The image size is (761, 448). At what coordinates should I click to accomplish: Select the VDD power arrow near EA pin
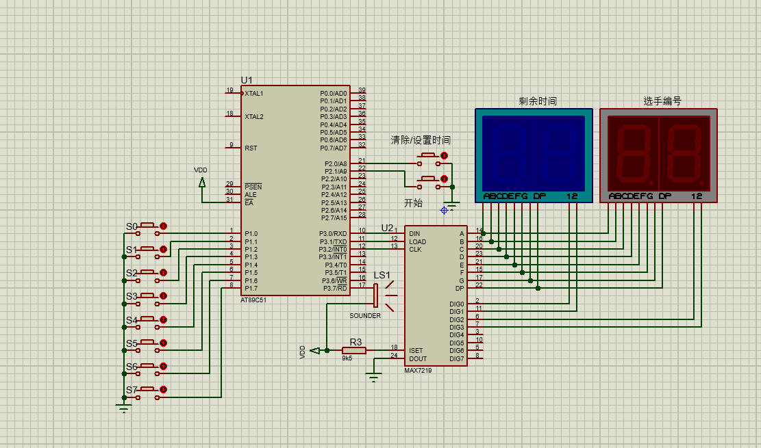pos(202,183)
